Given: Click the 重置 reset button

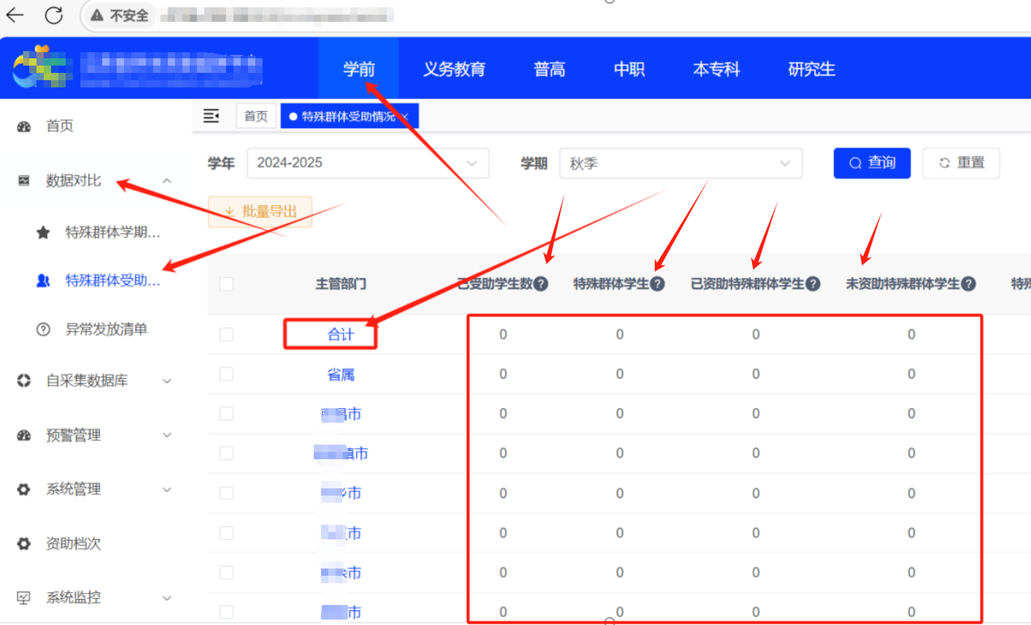Looking at the screenshot, I should click(x=961, y=163).
